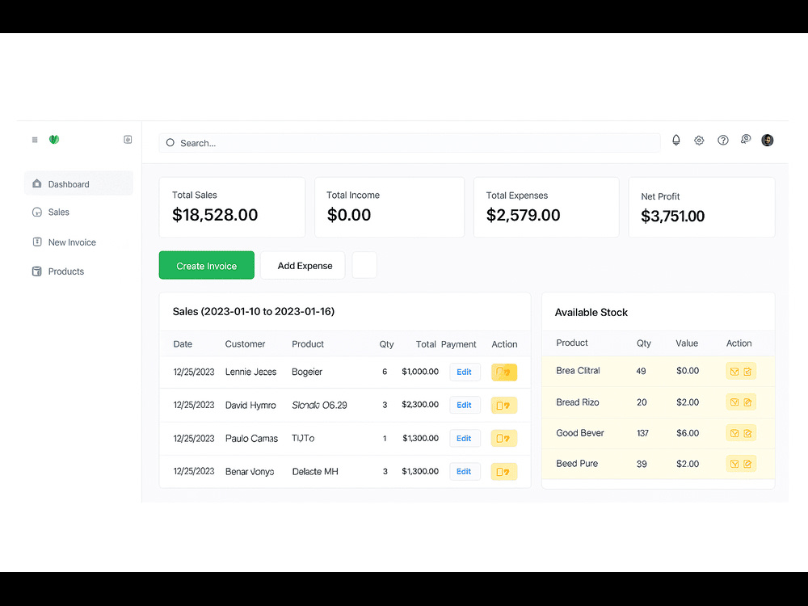Screen dimensions: 808x606
Task: Edit payment for David Hymro sale
Action: [465, 405]
